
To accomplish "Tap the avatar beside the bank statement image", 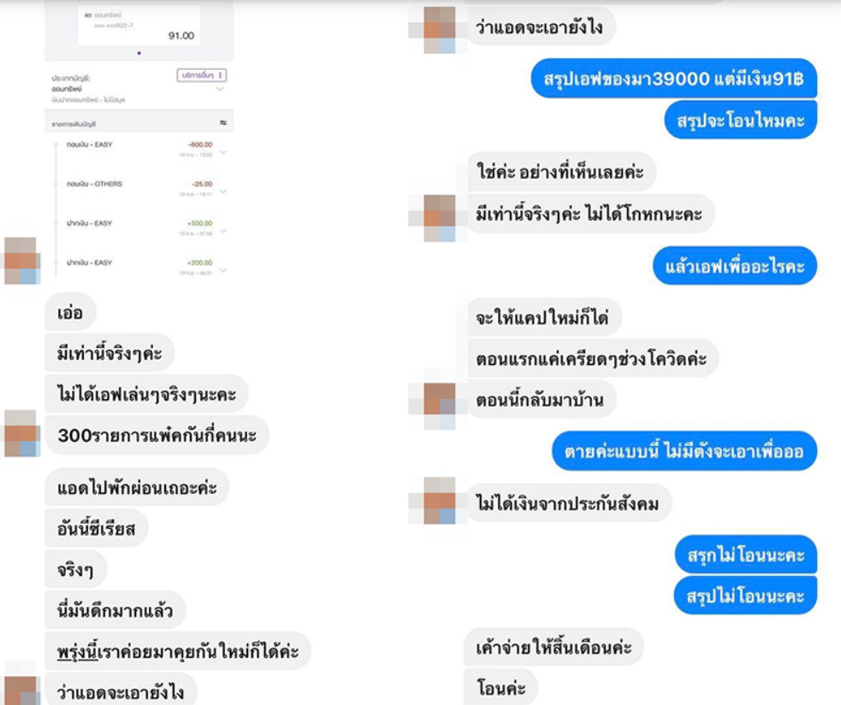I will click(21, 261).
